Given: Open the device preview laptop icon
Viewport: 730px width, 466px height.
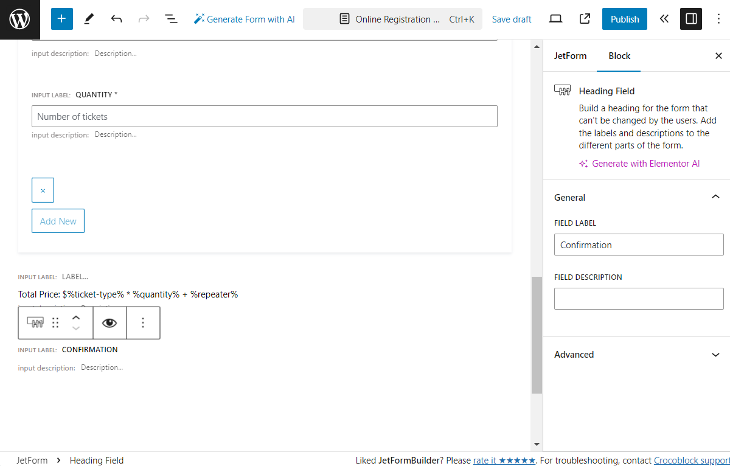Looking at the screenshot, I should click(x=555, y=19).
